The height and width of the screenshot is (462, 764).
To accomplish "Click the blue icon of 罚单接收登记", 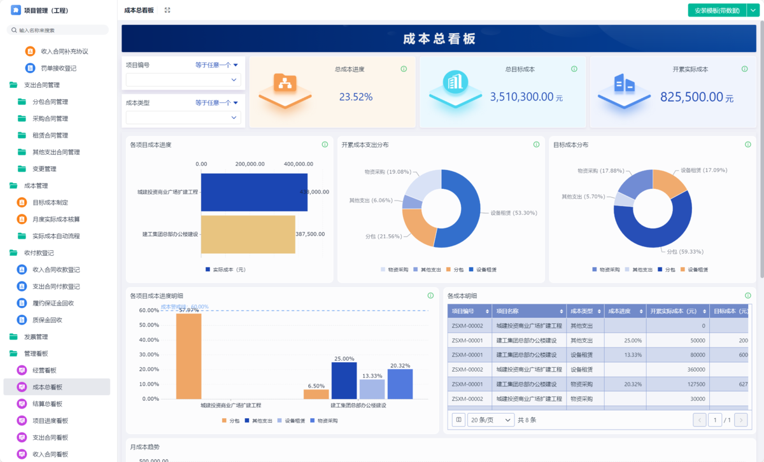I will [x=30, y=68].
